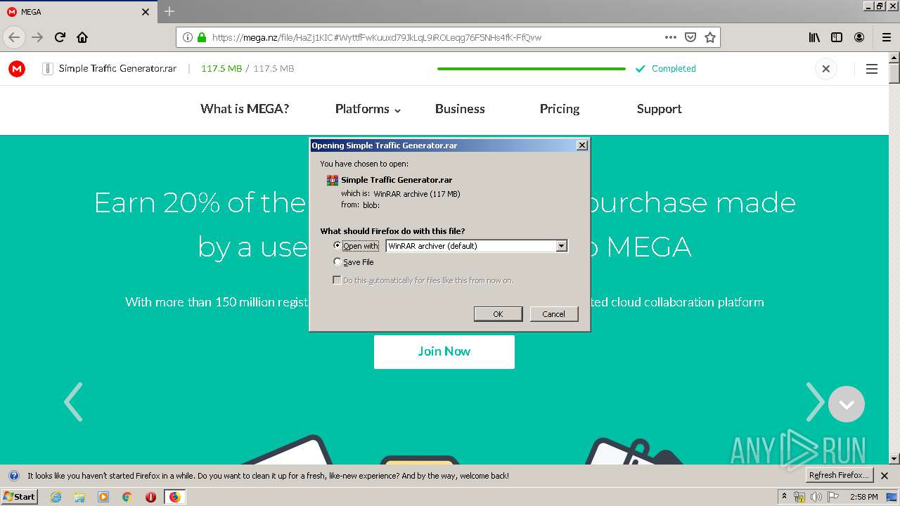
Task: Open Firefox hamburger menu
Action: (x=886, y=37)
